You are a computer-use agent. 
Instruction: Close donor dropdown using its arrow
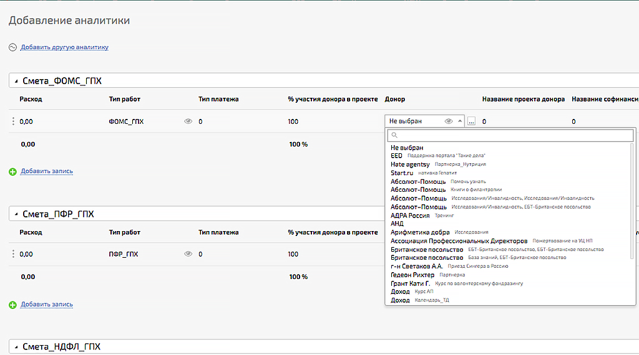[460, 121]
